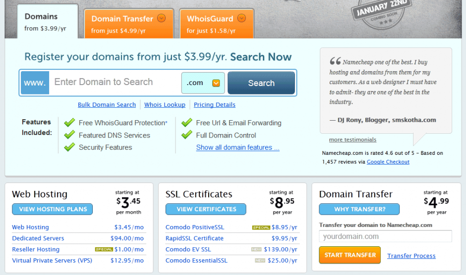This screenshot has height=275, width=466.
Task: Click the Start Transfer button
Action: (x=350, y=255)
